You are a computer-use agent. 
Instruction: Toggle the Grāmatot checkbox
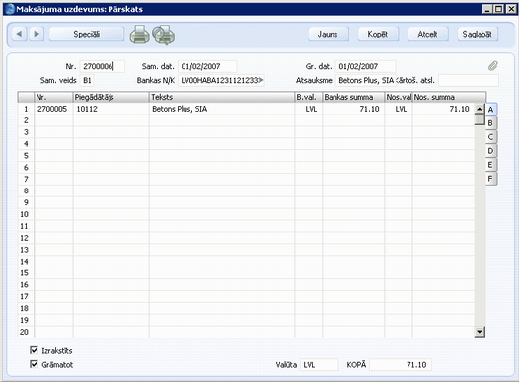point(34,364)
